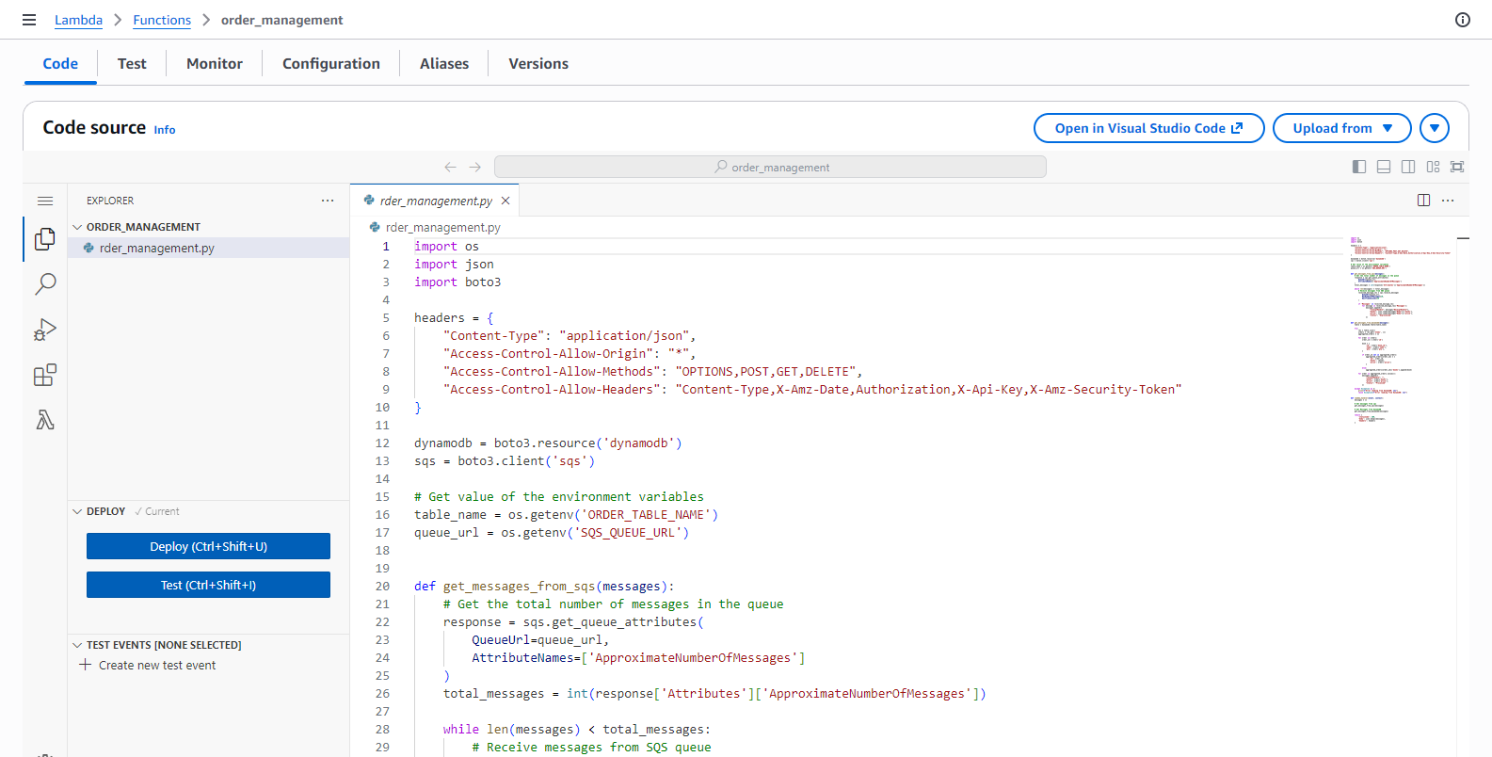Screen dimensions: 1492x757
Task: Open the Extensions icon in activity bar
Action: click(x=45, y=375)
